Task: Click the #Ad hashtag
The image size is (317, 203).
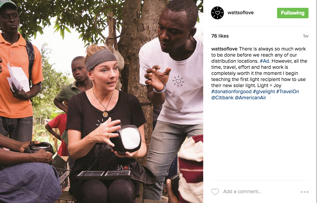Action: 264,61
